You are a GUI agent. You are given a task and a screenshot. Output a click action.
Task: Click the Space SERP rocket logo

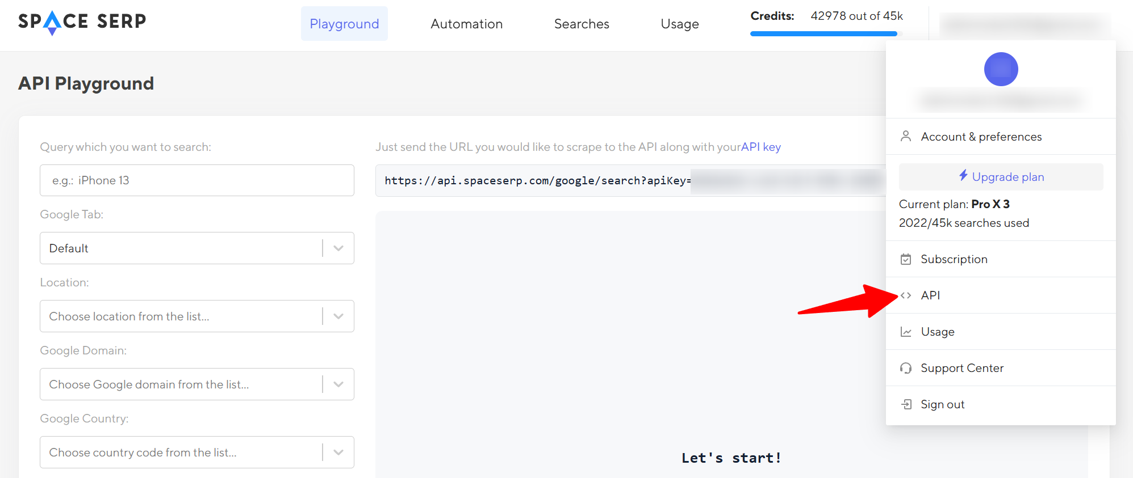[82, 22]
